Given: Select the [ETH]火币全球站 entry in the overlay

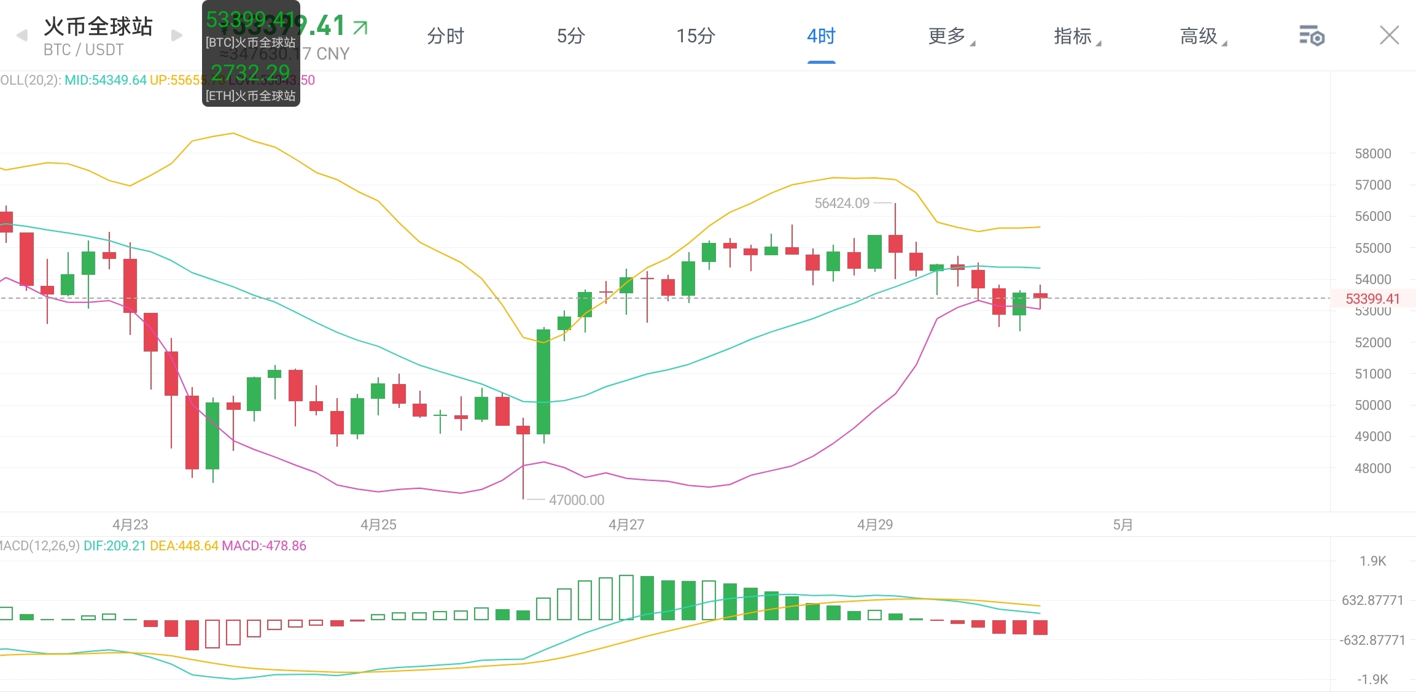Looking at the screenshot, I should click(251, 95).
